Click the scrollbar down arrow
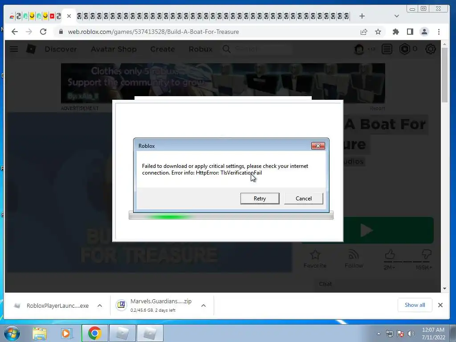This screenshot has width=456, height=342. point(444,289)
